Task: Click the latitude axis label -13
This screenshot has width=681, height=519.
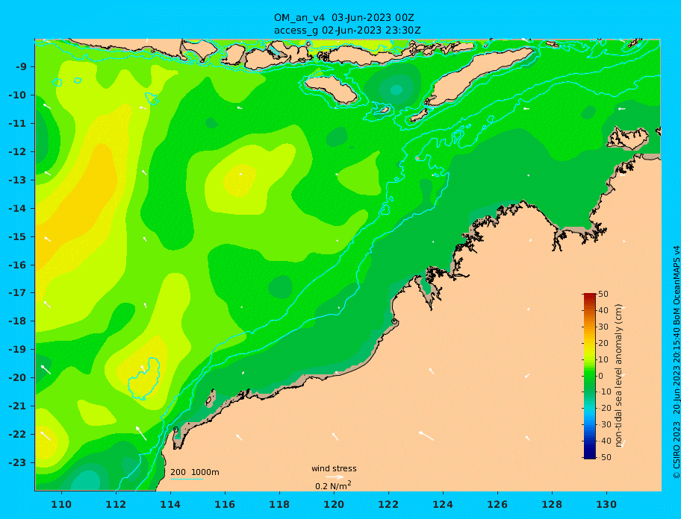Action: (x=17, y=180)
